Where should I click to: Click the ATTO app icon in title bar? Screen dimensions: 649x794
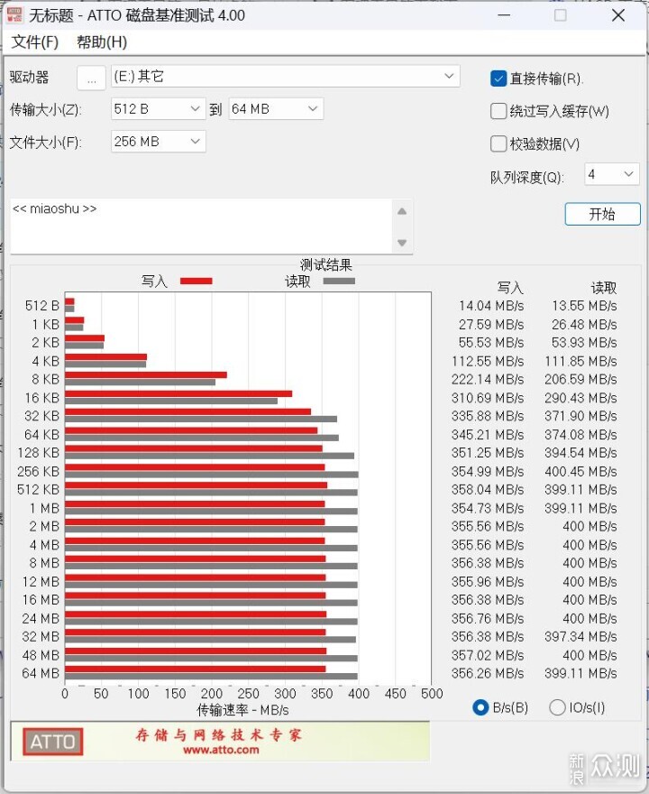[14, 14]
